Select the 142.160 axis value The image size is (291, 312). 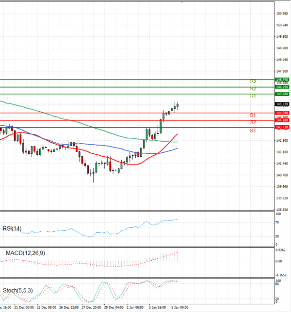point(282,152)
